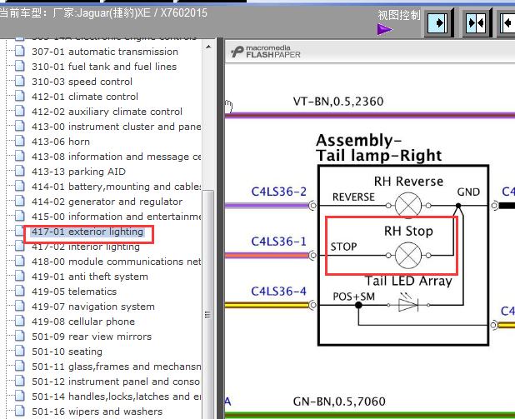This screenshot has width=515, height=419.
Task: Select 413-13 parking AID
Action: (x=78, y=172)
